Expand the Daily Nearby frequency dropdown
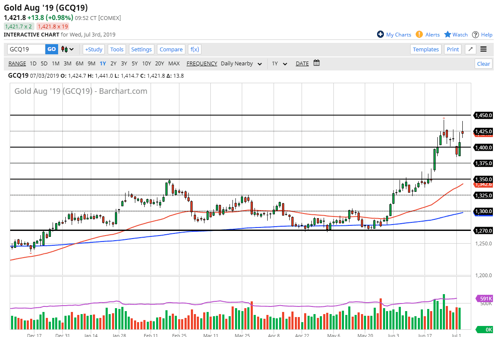 (241, 64)
